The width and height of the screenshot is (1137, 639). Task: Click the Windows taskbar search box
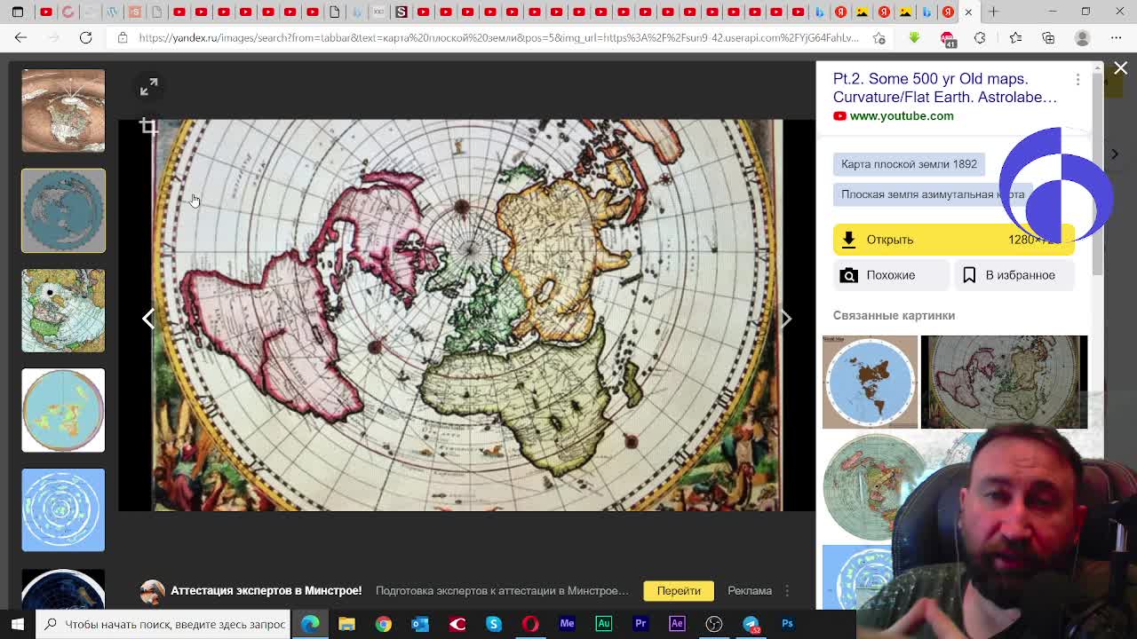(x=163, y=624)
